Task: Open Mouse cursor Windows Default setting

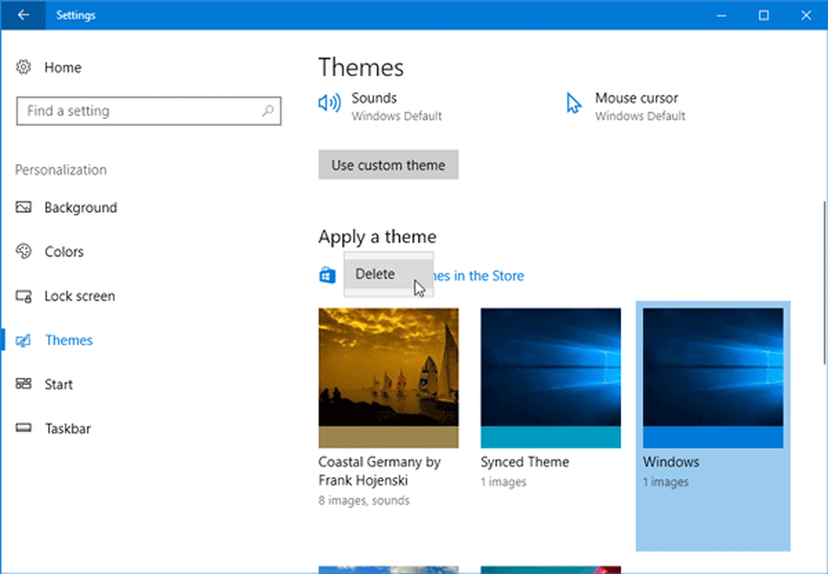Action: pos(640,107)
